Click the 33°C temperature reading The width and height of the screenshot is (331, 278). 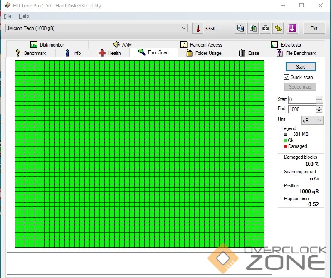pos(211,29)
